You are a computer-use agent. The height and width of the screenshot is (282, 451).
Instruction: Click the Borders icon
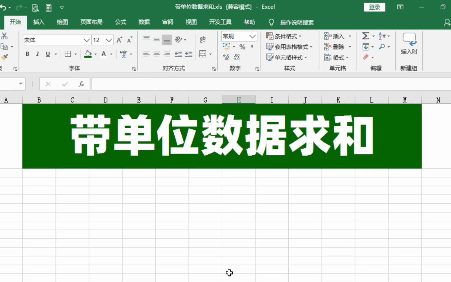[68, 54]
